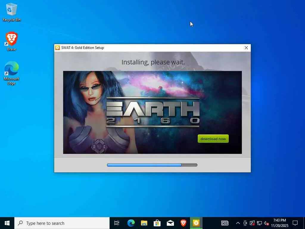The width and height of the screenshot is (305, 229).
Task: Click the green download now button
Action: (x=213, y=139)
